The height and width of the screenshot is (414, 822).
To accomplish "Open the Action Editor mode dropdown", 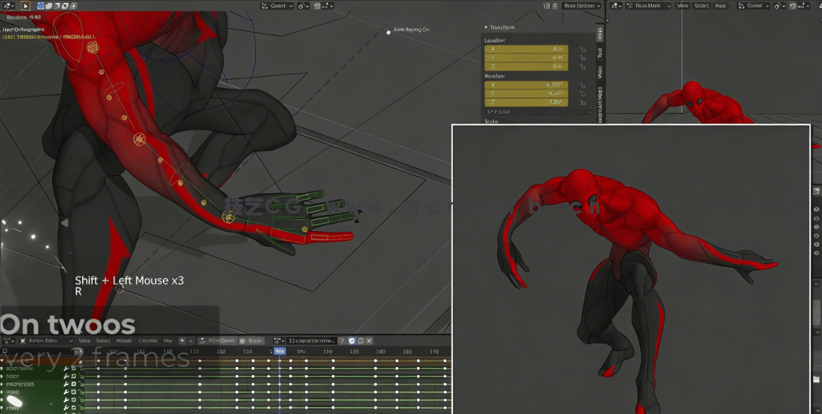I will (x=46, y=341).
